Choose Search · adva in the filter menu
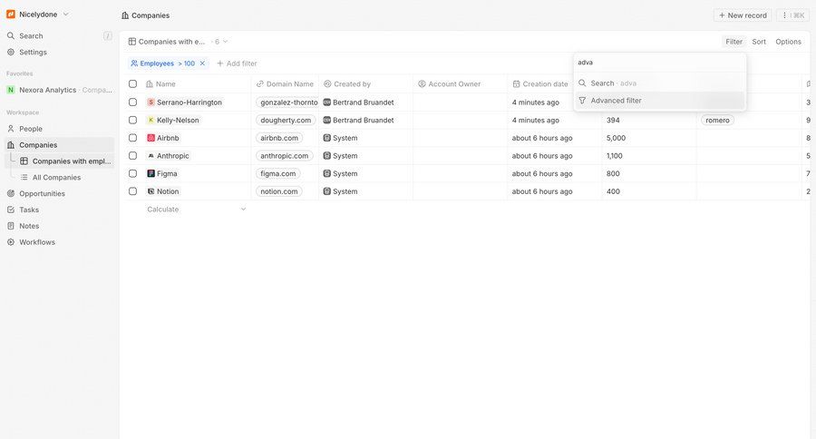Image resolution: width=816 pixels, height=439 pixels. [660, 83]
